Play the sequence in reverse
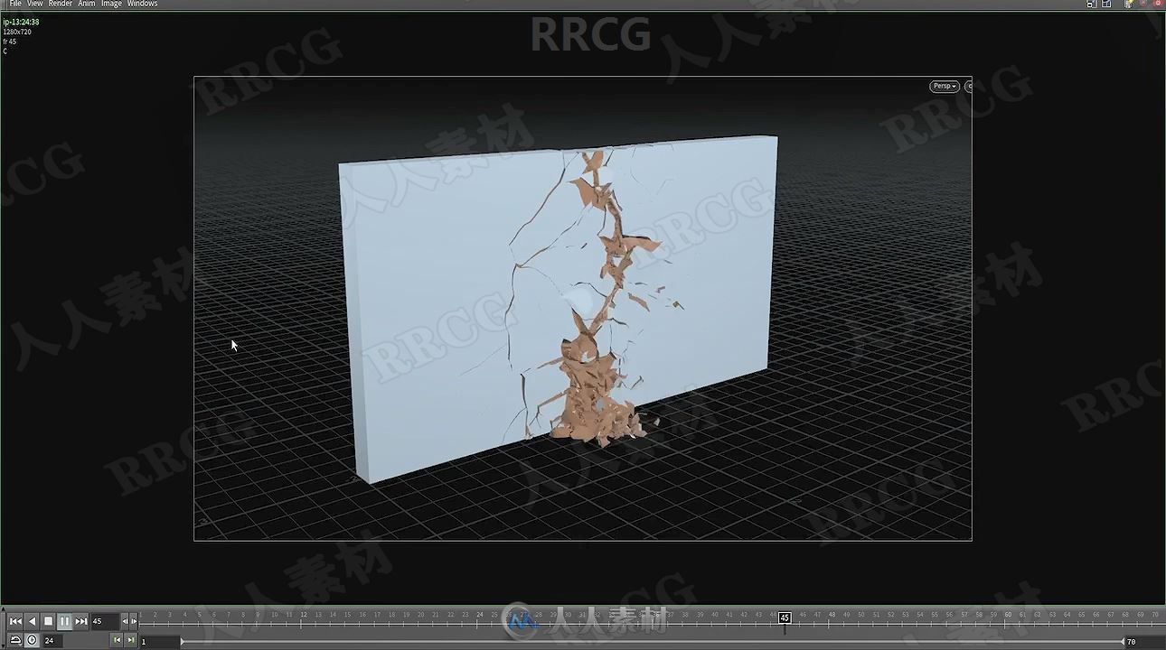Image resolution: width=1166 pixels, height=650 pixels. coord(32,621)
